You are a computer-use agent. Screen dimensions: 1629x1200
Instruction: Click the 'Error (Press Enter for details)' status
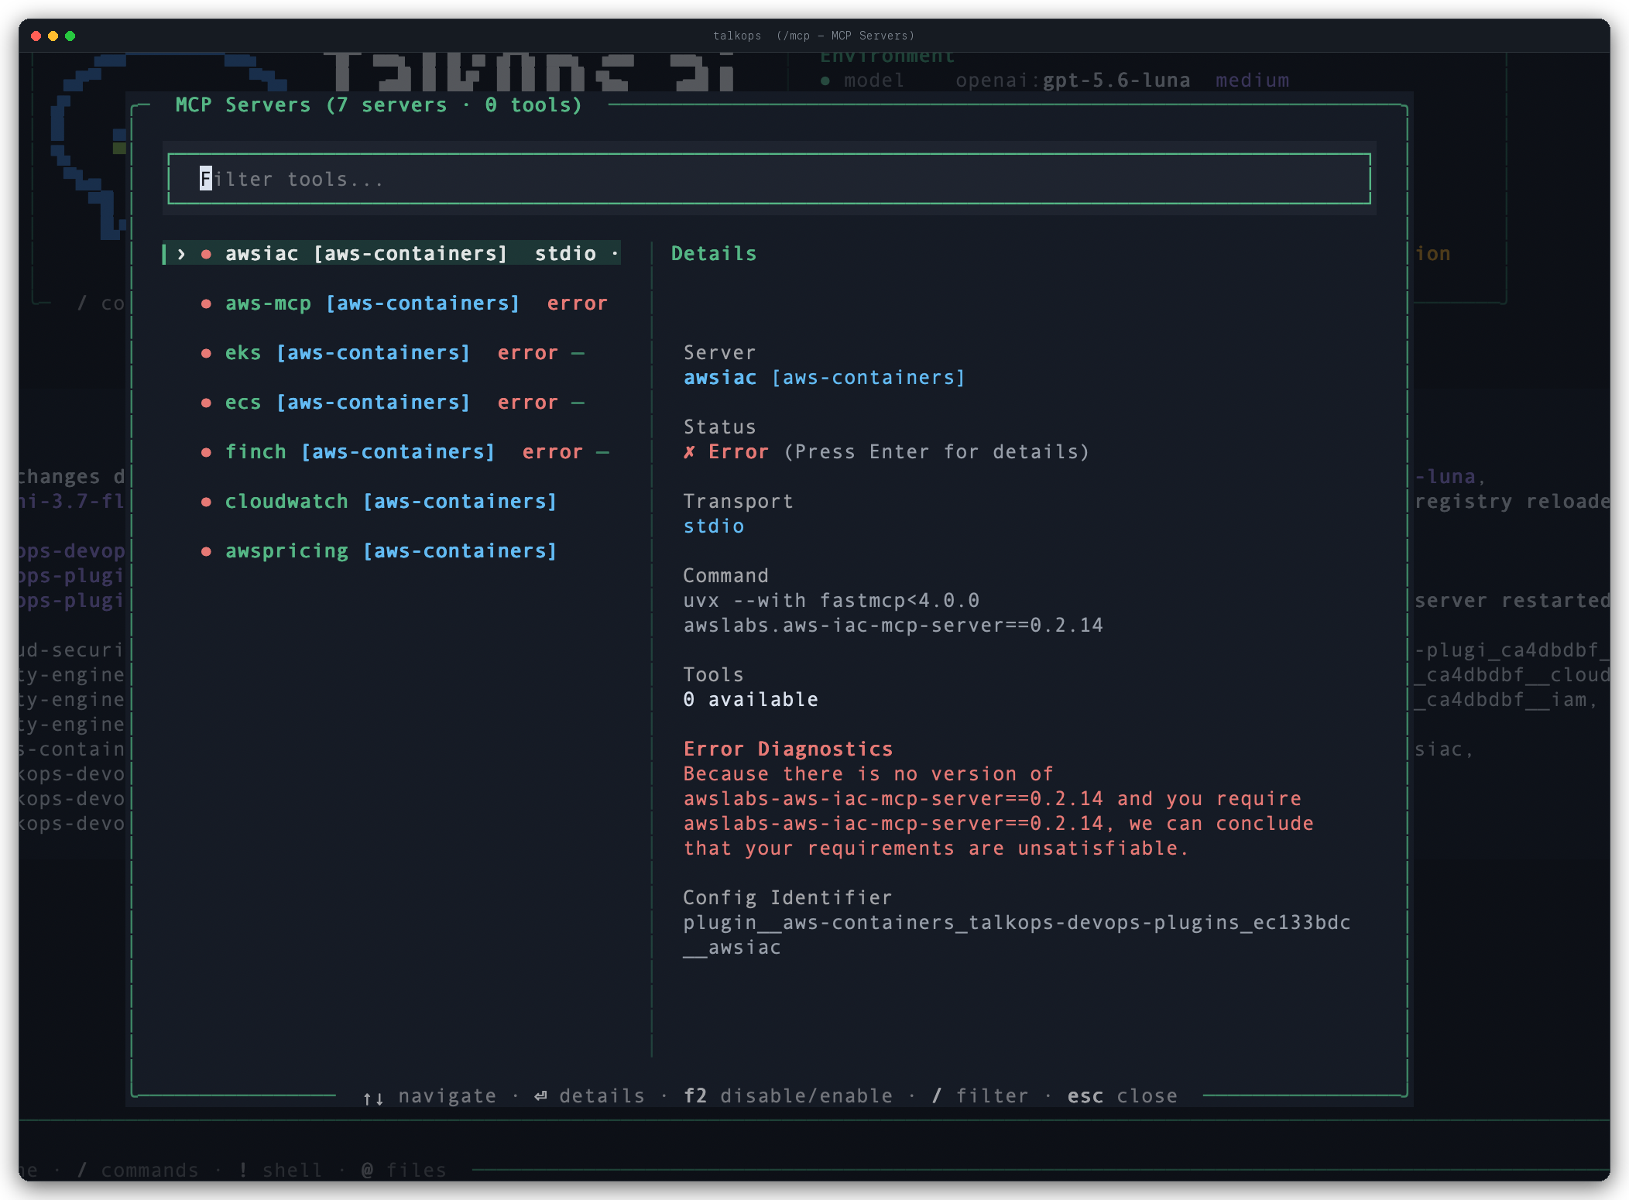(x=887, y=451)
